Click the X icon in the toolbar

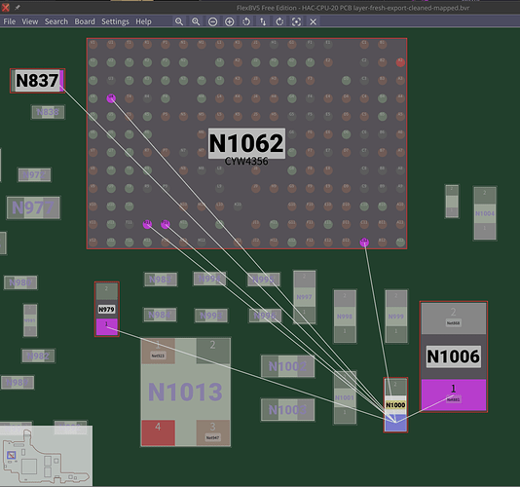point(313,21)
